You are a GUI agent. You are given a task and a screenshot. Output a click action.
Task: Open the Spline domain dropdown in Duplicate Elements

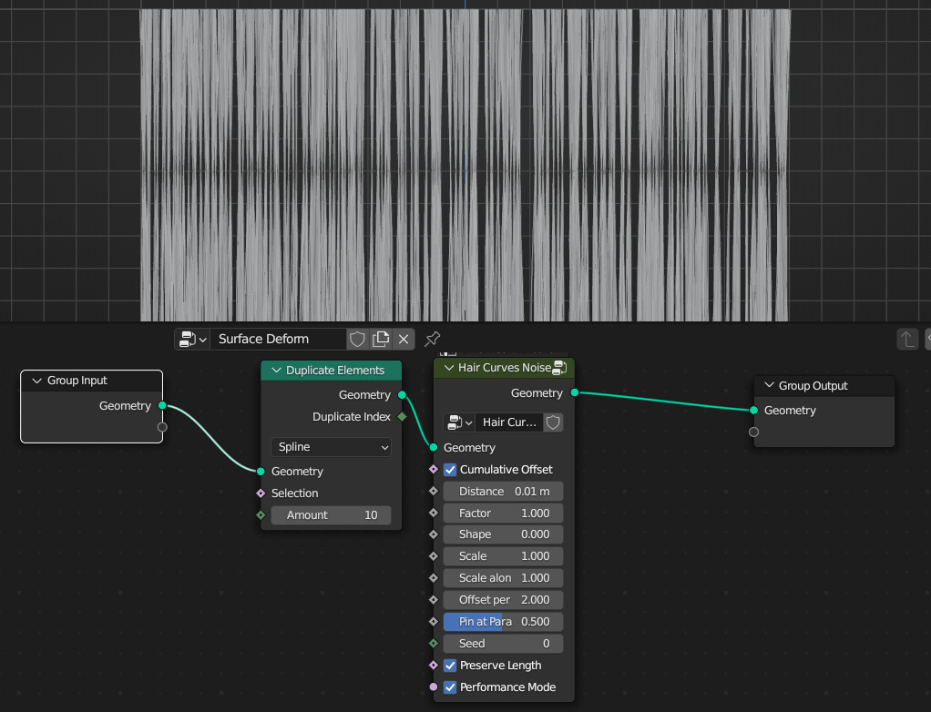(x=331, y=448)
